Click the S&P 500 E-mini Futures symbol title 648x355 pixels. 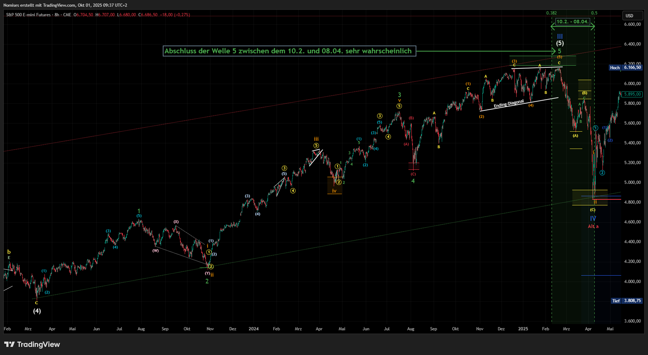tap(28, 15)
